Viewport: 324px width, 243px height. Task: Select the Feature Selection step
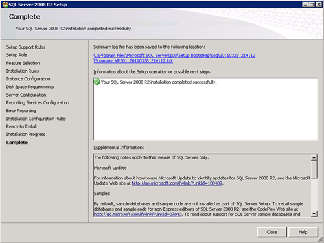[x=23, y=63]
